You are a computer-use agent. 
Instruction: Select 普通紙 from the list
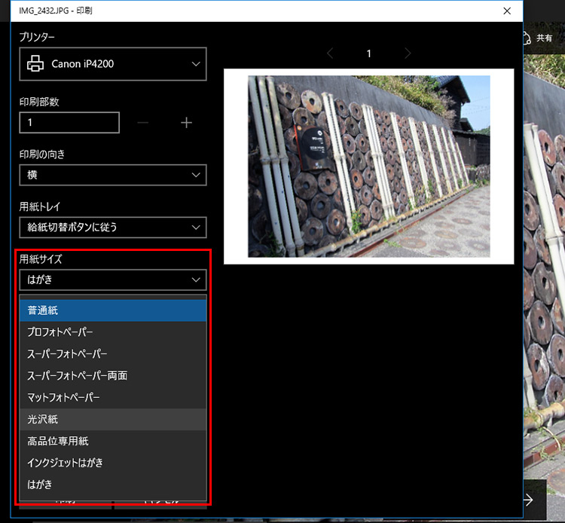(113, 310)
